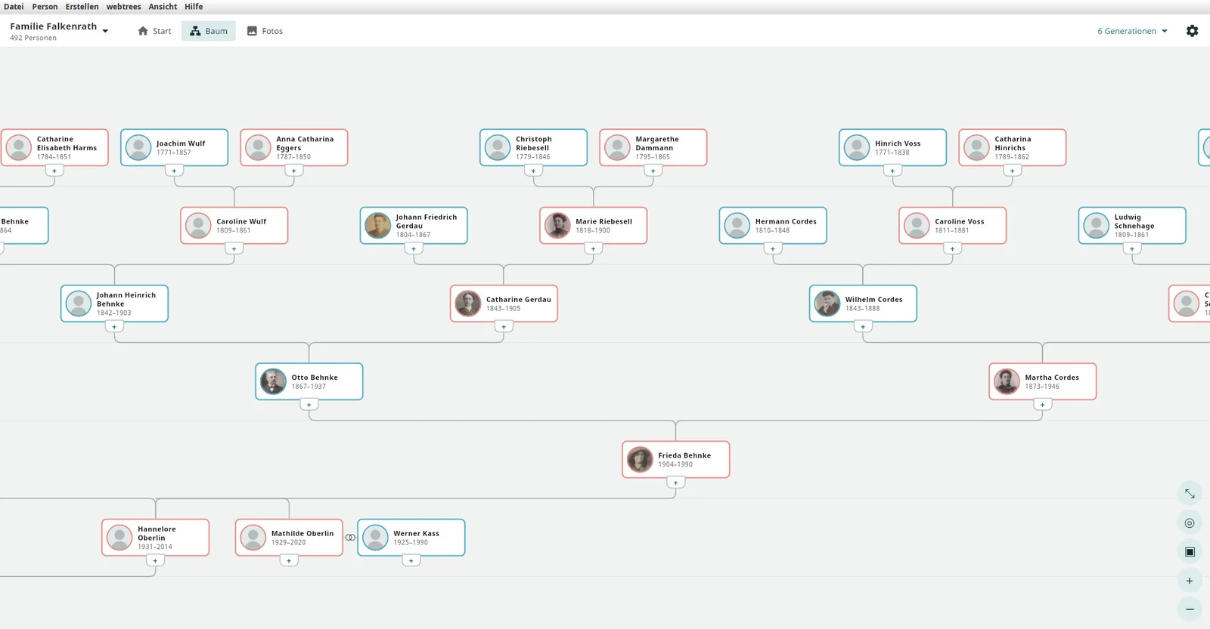Click Wilhelm Cordes' portrait photo
The image size is (1210, 629).
point(827,304)
